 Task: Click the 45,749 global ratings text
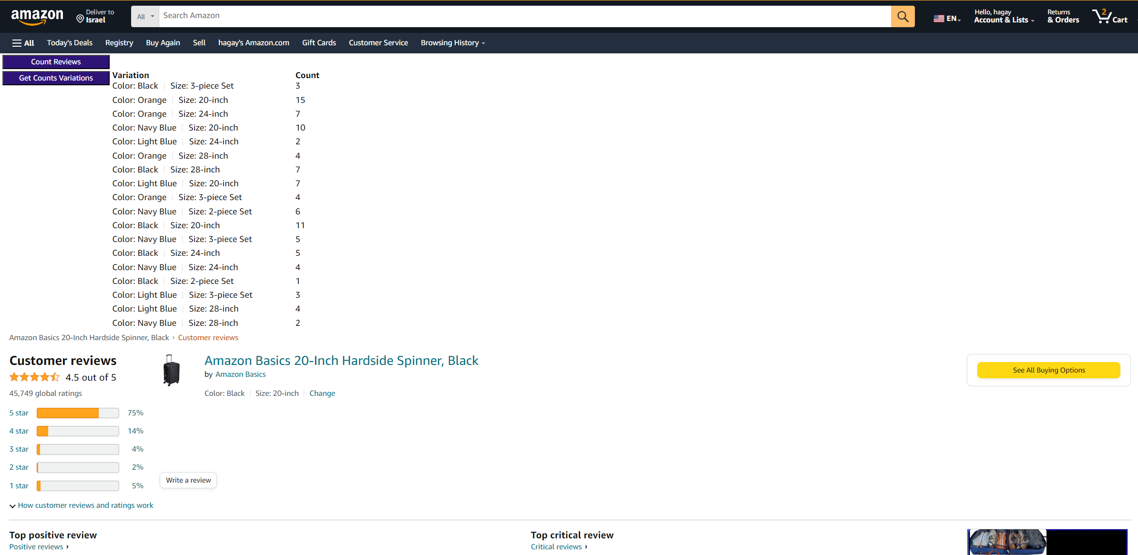(46, 394)
